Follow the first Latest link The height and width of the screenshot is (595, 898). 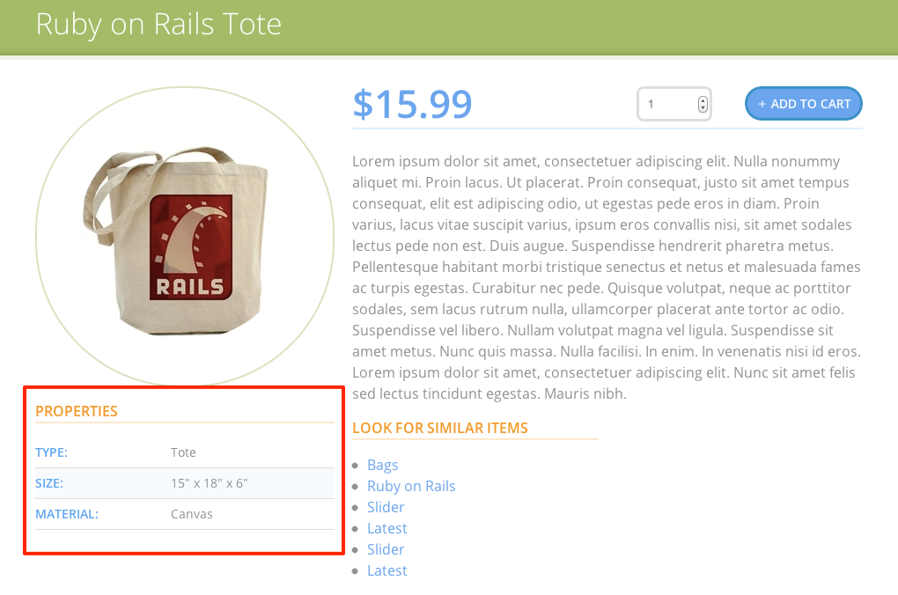click(x=387, y=529)
